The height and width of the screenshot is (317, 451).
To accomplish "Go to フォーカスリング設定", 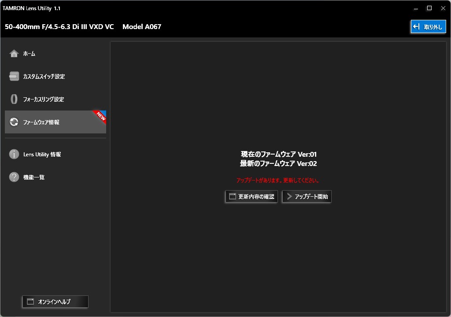I will tap(55, 99).
